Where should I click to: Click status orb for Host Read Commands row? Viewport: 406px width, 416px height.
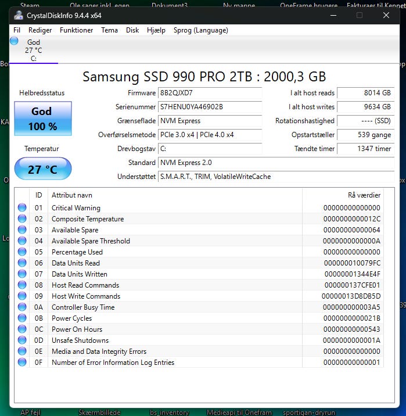pos(22,285)
